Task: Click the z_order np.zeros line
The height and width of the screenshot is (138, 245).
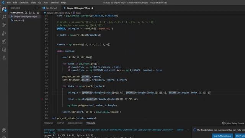Action: 79,35
